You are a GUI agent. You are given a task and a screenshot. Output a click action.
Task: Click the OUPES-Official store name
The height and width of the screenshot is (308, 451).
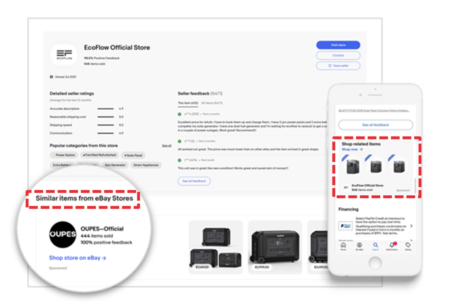(102, 229)
